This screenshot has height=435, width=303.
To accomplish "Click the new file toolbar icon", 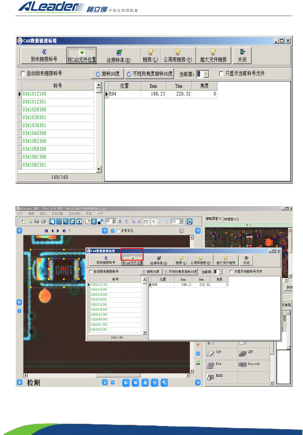I will tap(23, 221).
